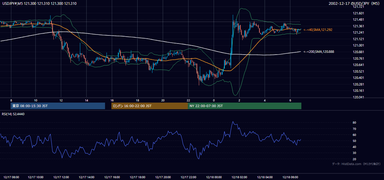The image size is (384, 180).
Task: Click price axis value 121.001
Action: 358,45
